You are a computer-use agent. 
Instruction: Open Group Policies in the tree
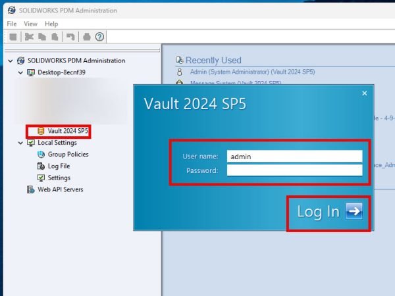[68, 155]
